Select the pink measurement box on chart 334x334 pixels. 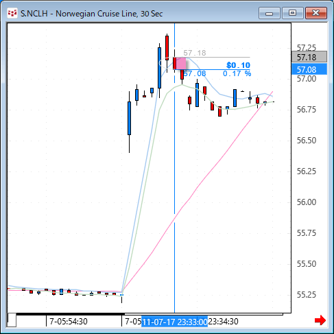click(x=180, y=63)
